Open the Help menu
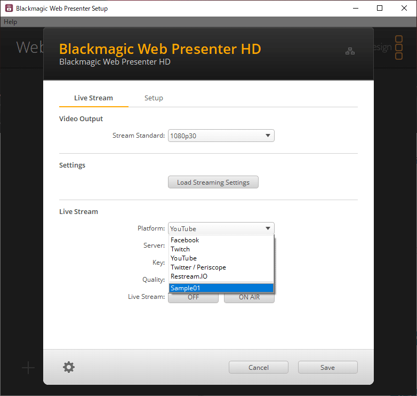This screenshot has width=417, height=396. (10, 22)
